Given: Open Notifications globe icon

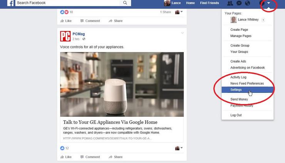Looking at the screenshot, I should pos(247,3).
